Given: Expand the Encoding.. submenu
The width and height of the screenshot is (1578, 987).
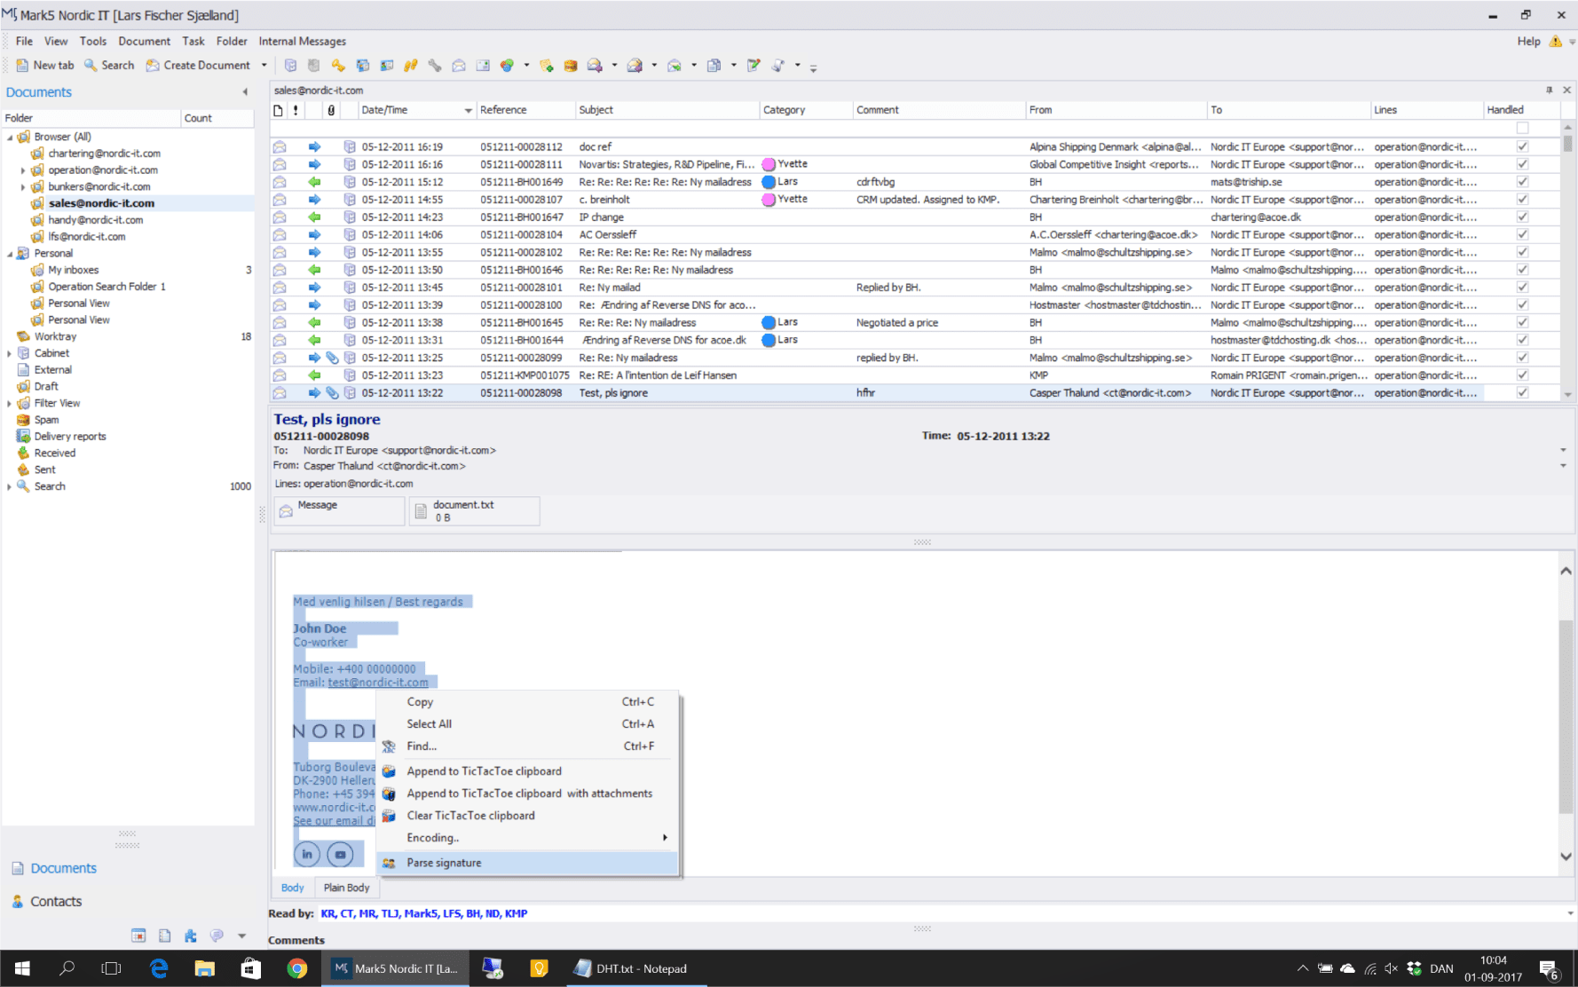Looking at the screenshot, I should pyautogui.click(x=527, y=838).
